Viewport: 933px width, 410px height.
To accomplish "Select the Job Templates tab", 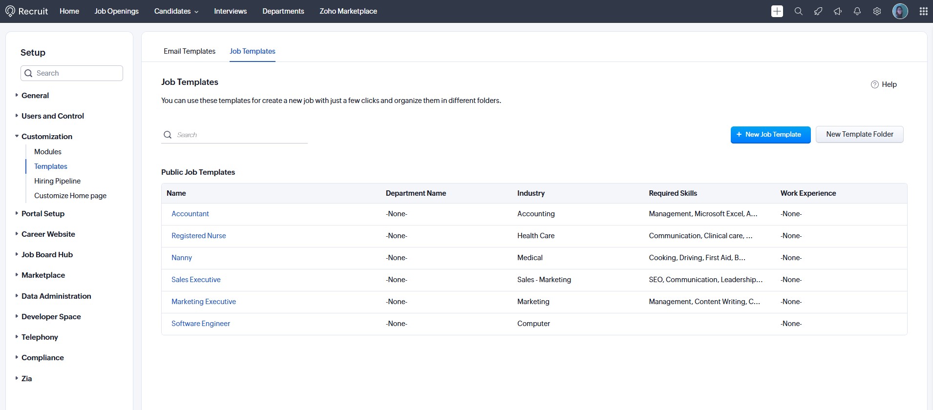I will (253, 51).
